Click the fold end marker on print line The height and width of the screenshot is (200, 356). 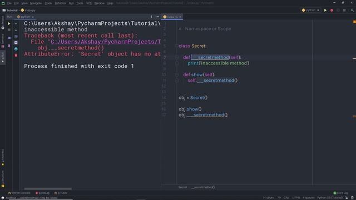(177, 63)
